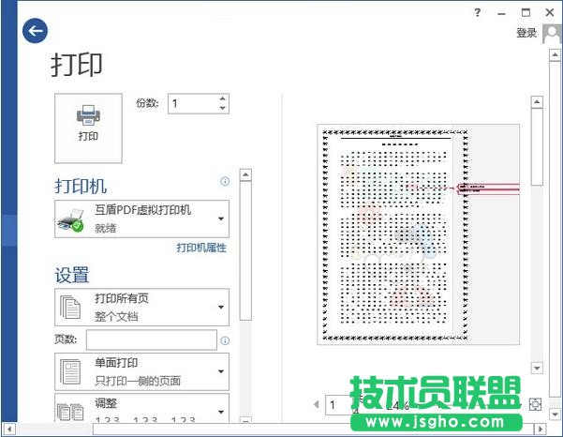Decrease copies with the down spinner arrow
Image resolution: width=563 pixels, height=437 pixels.
click(223, 108)
